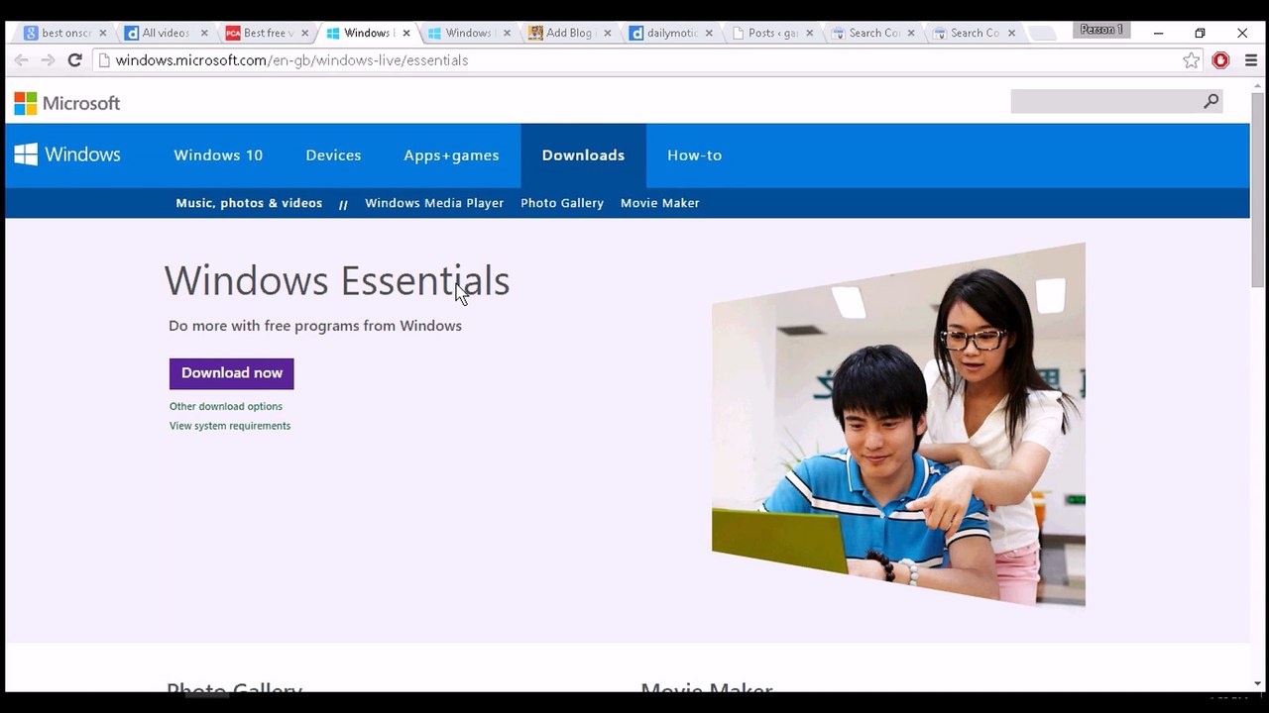This screenshot has height=713, width=1269.
Task: Click the red extension icon in toolbar
Action: 1220,60
